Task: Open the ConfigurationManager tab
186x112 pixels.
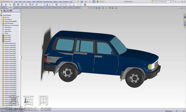Action: click(x=8, y=11)
